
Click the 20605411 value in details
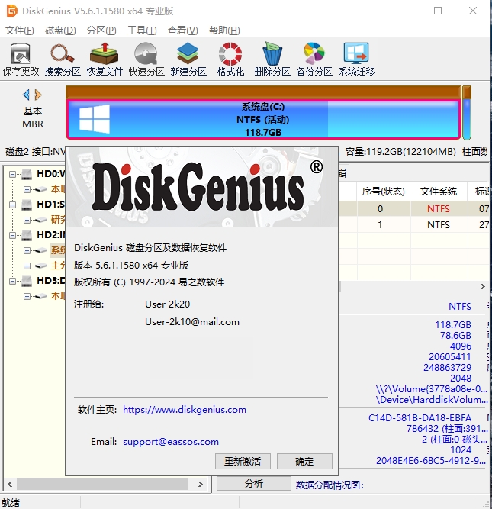pyautogui.click(x=450, y=356)
